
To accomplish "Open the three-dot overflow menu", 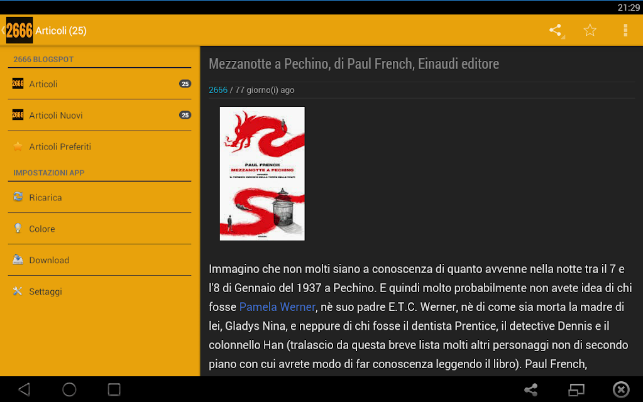I will (x=625, y=30).
